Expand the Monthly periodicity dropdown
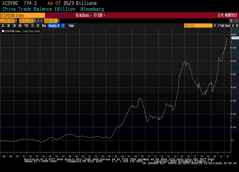The width and height of the screenshot is (239, 172). point(54,26)
